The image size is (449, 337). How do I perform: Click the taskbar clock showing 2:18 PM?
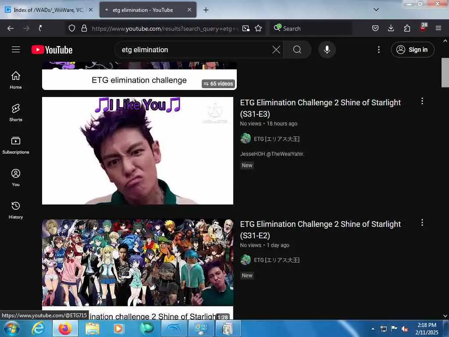[x=427, y=329]
